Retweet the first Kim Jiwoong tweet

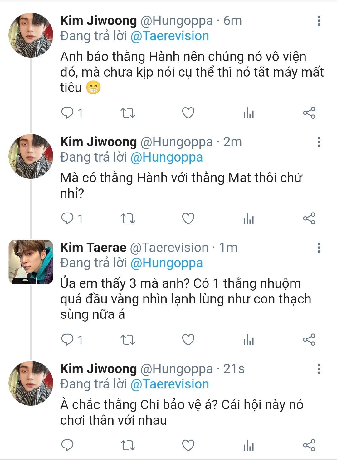pos(128,113)
